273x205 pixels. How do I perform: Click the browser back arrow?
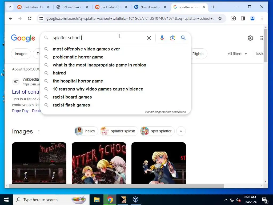point(10,18)
